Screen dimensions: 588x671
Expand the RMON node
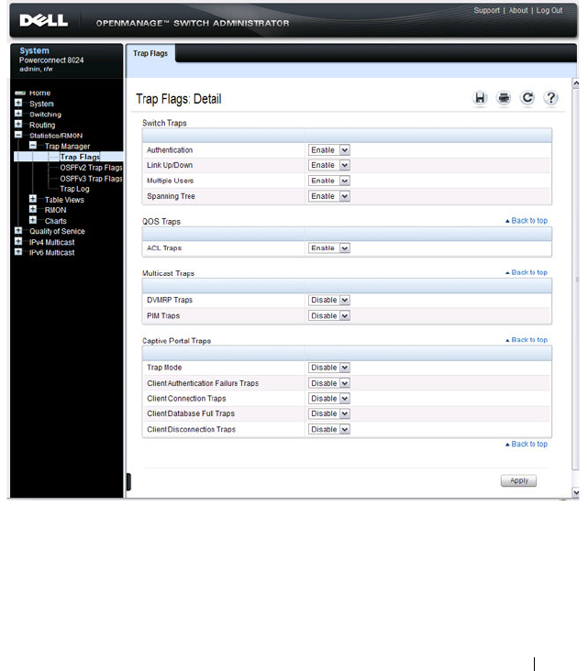[x=33, y=210]
